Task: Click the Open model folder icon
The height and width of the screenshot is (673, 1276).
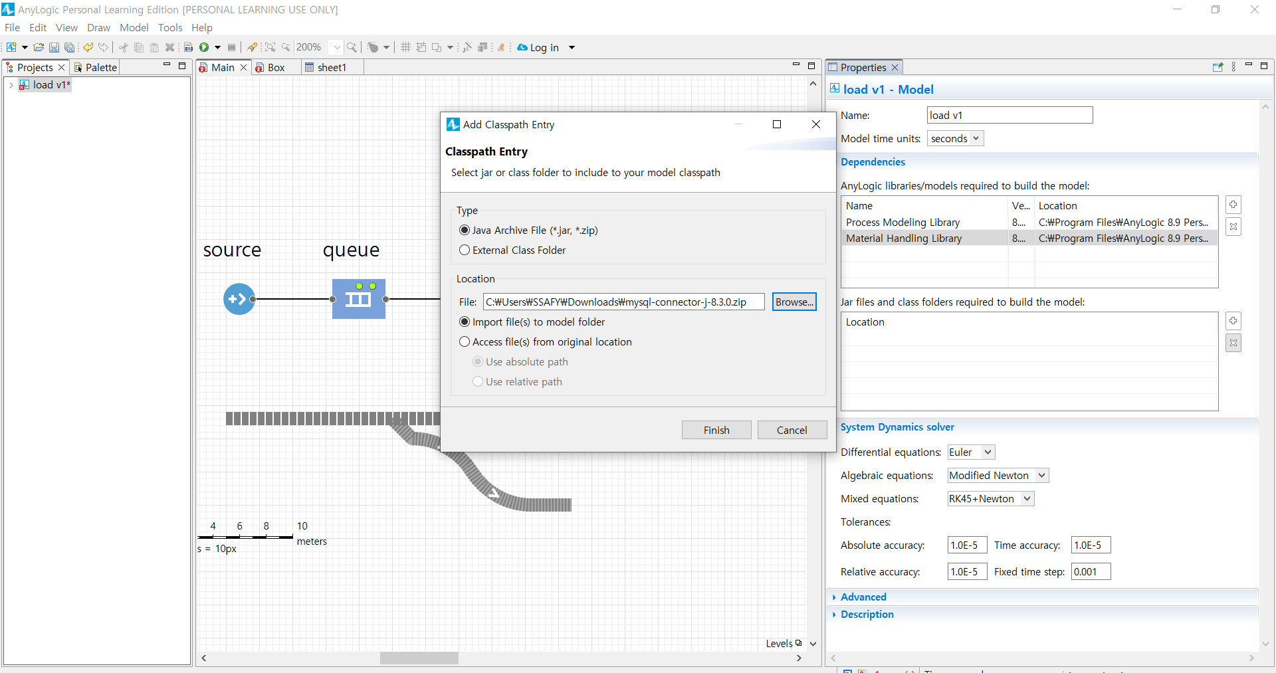Action: click(39, 47)
